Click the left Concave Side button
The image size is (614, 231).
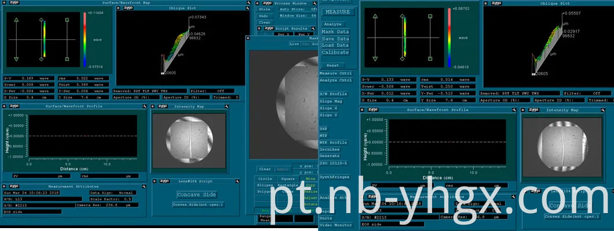coord(196,194)
